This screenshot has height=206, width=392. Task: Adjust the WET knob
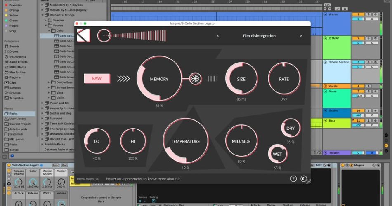pos(277,154)
